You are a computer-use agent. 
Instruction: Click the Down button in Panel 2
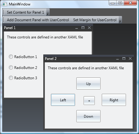(88, 116)
